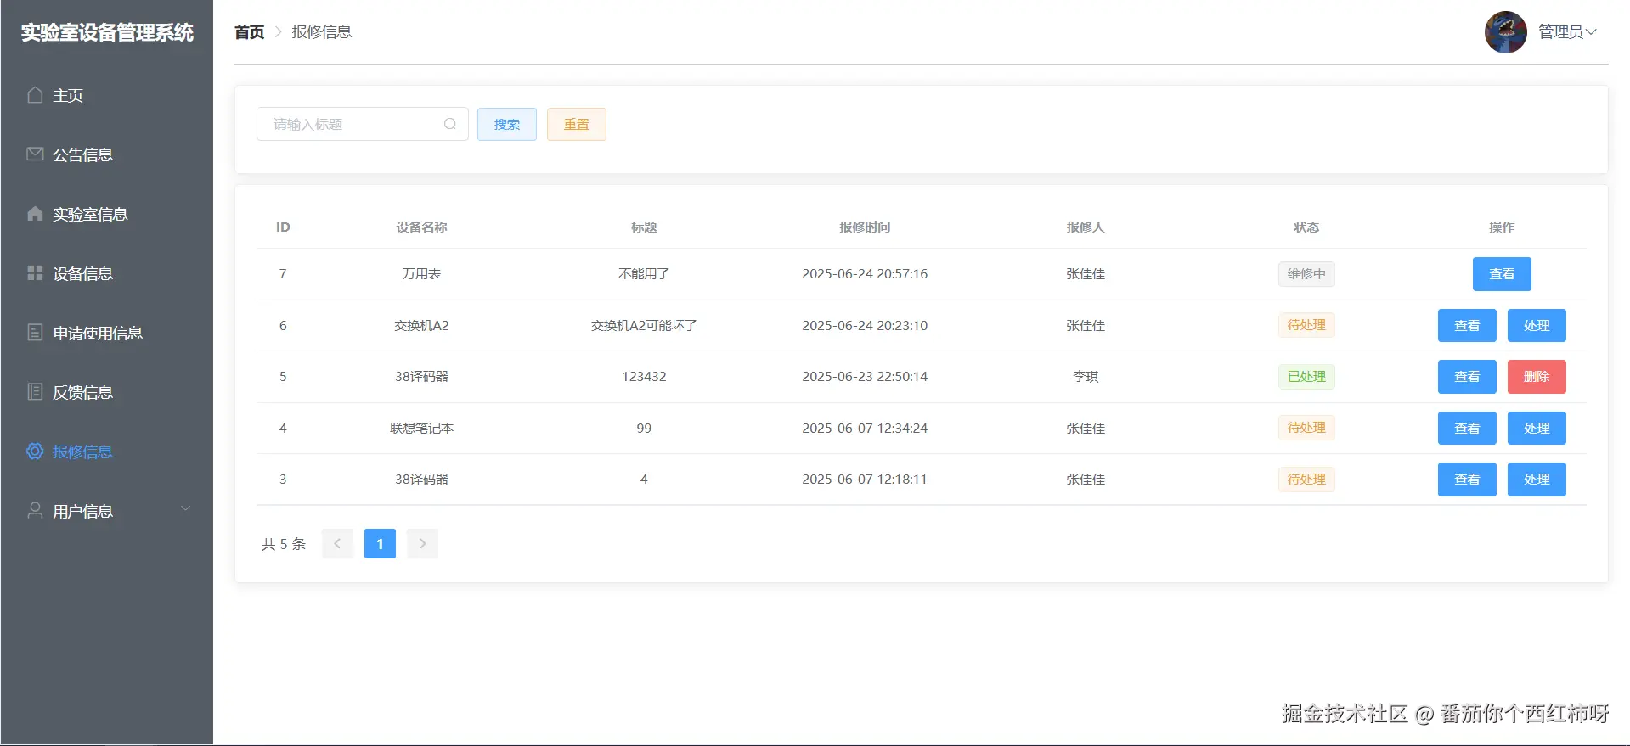Focus the 请输入标题 search field
The image size is (1630, 746).
363,124
